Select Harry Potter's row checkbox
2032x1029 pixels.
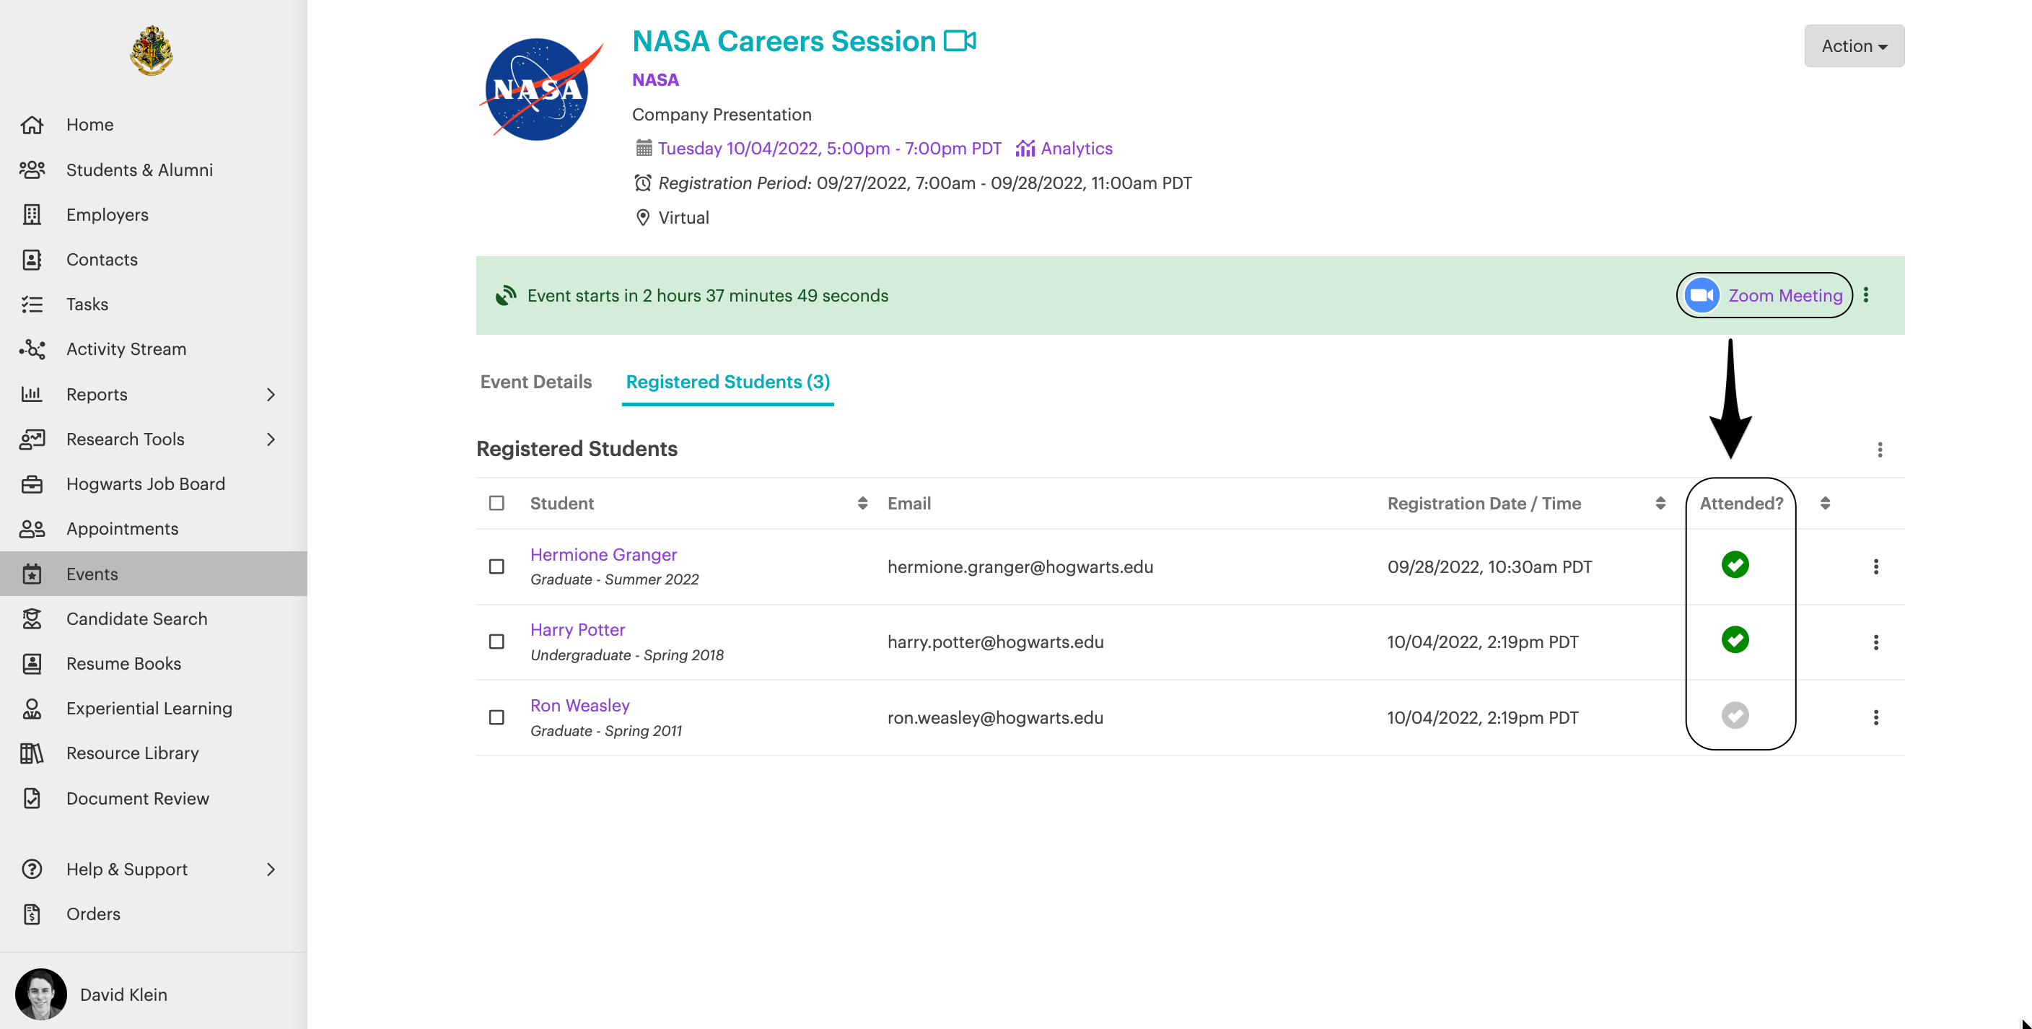click(496, 642)
